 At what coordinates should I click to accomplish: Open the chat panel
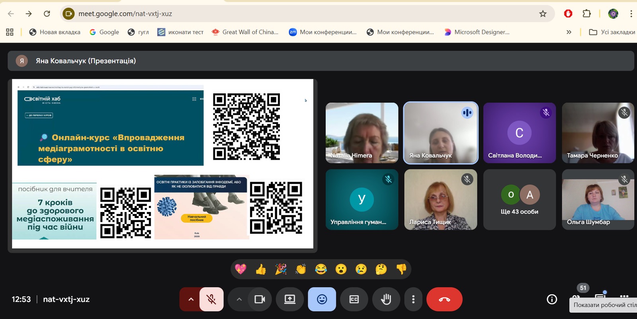(x=600, y=296)
